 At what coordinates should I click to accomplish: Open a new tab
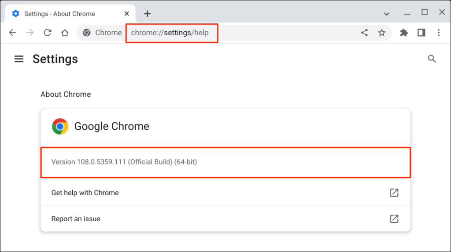tap(147, 14)
